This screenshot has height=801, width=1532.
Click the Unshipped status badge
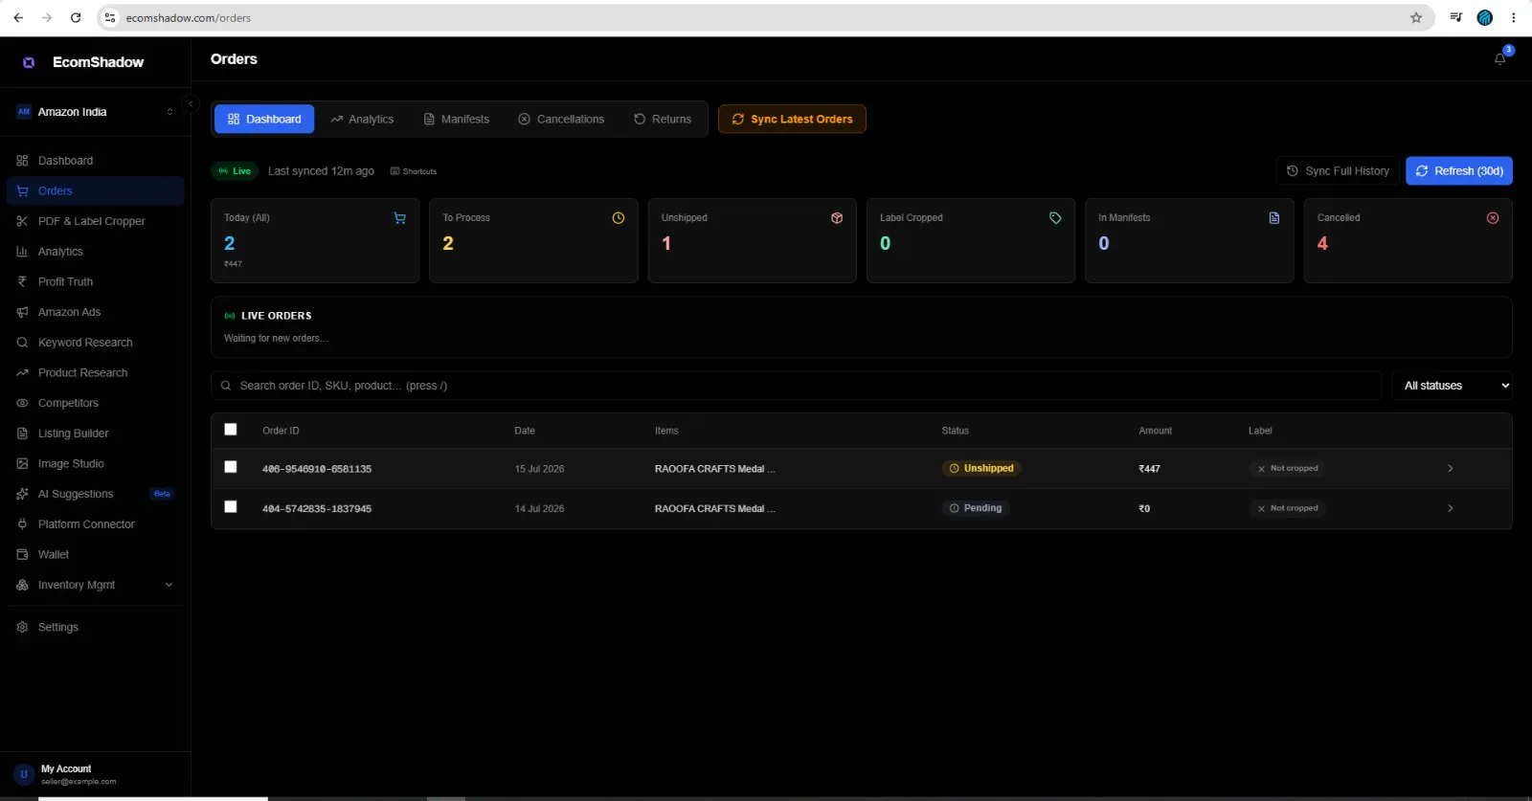tap(981, 469)
